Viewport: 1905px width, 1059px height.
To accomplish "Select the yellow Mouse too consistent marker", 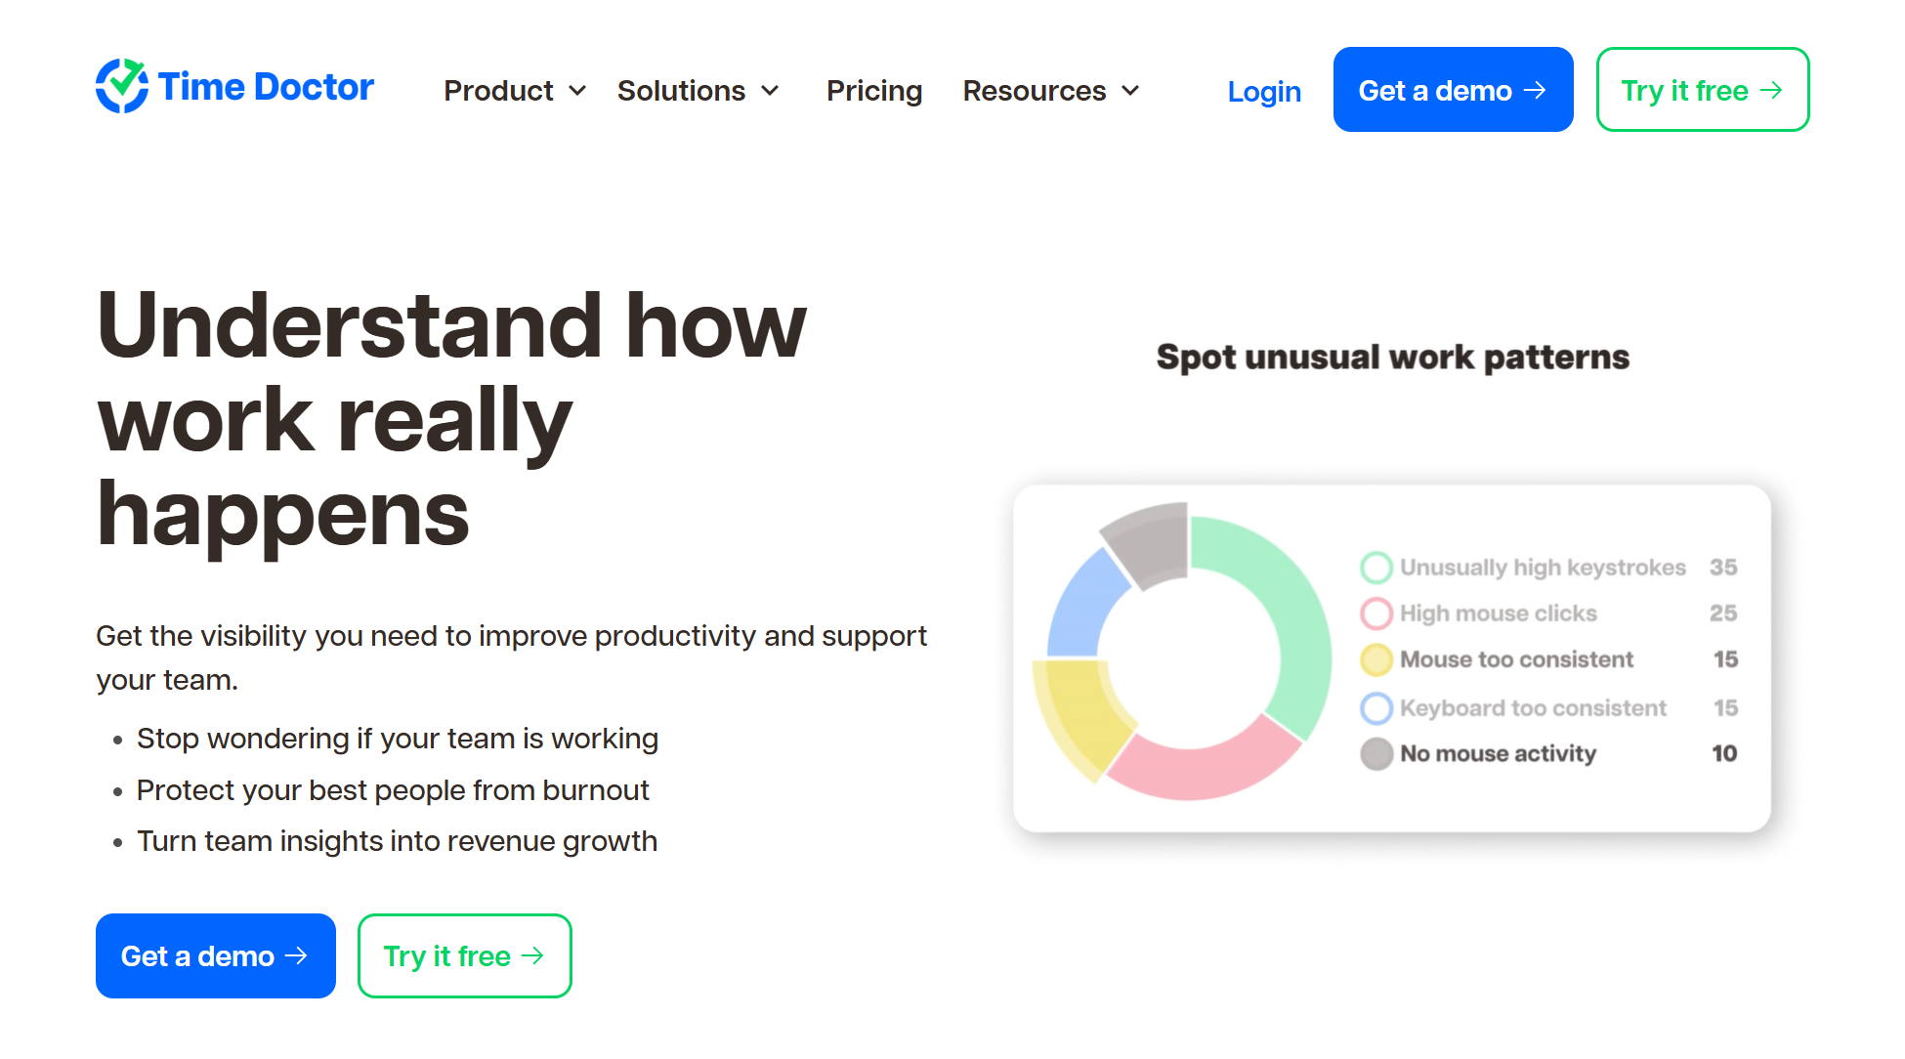I will pos(1376,659).
